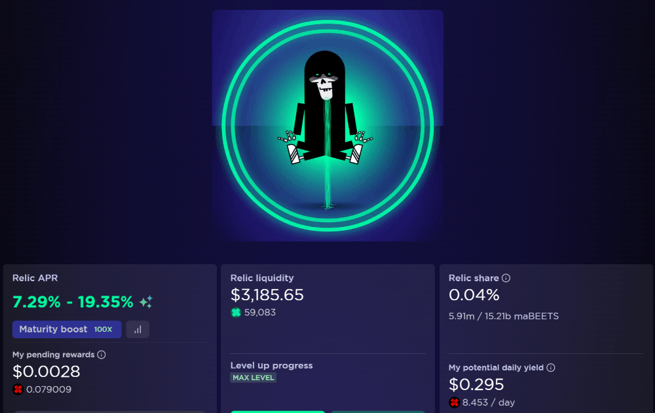Click the Maturity boost 100x badge
This screenshot has height=413, width=655.
click(67, 329)
